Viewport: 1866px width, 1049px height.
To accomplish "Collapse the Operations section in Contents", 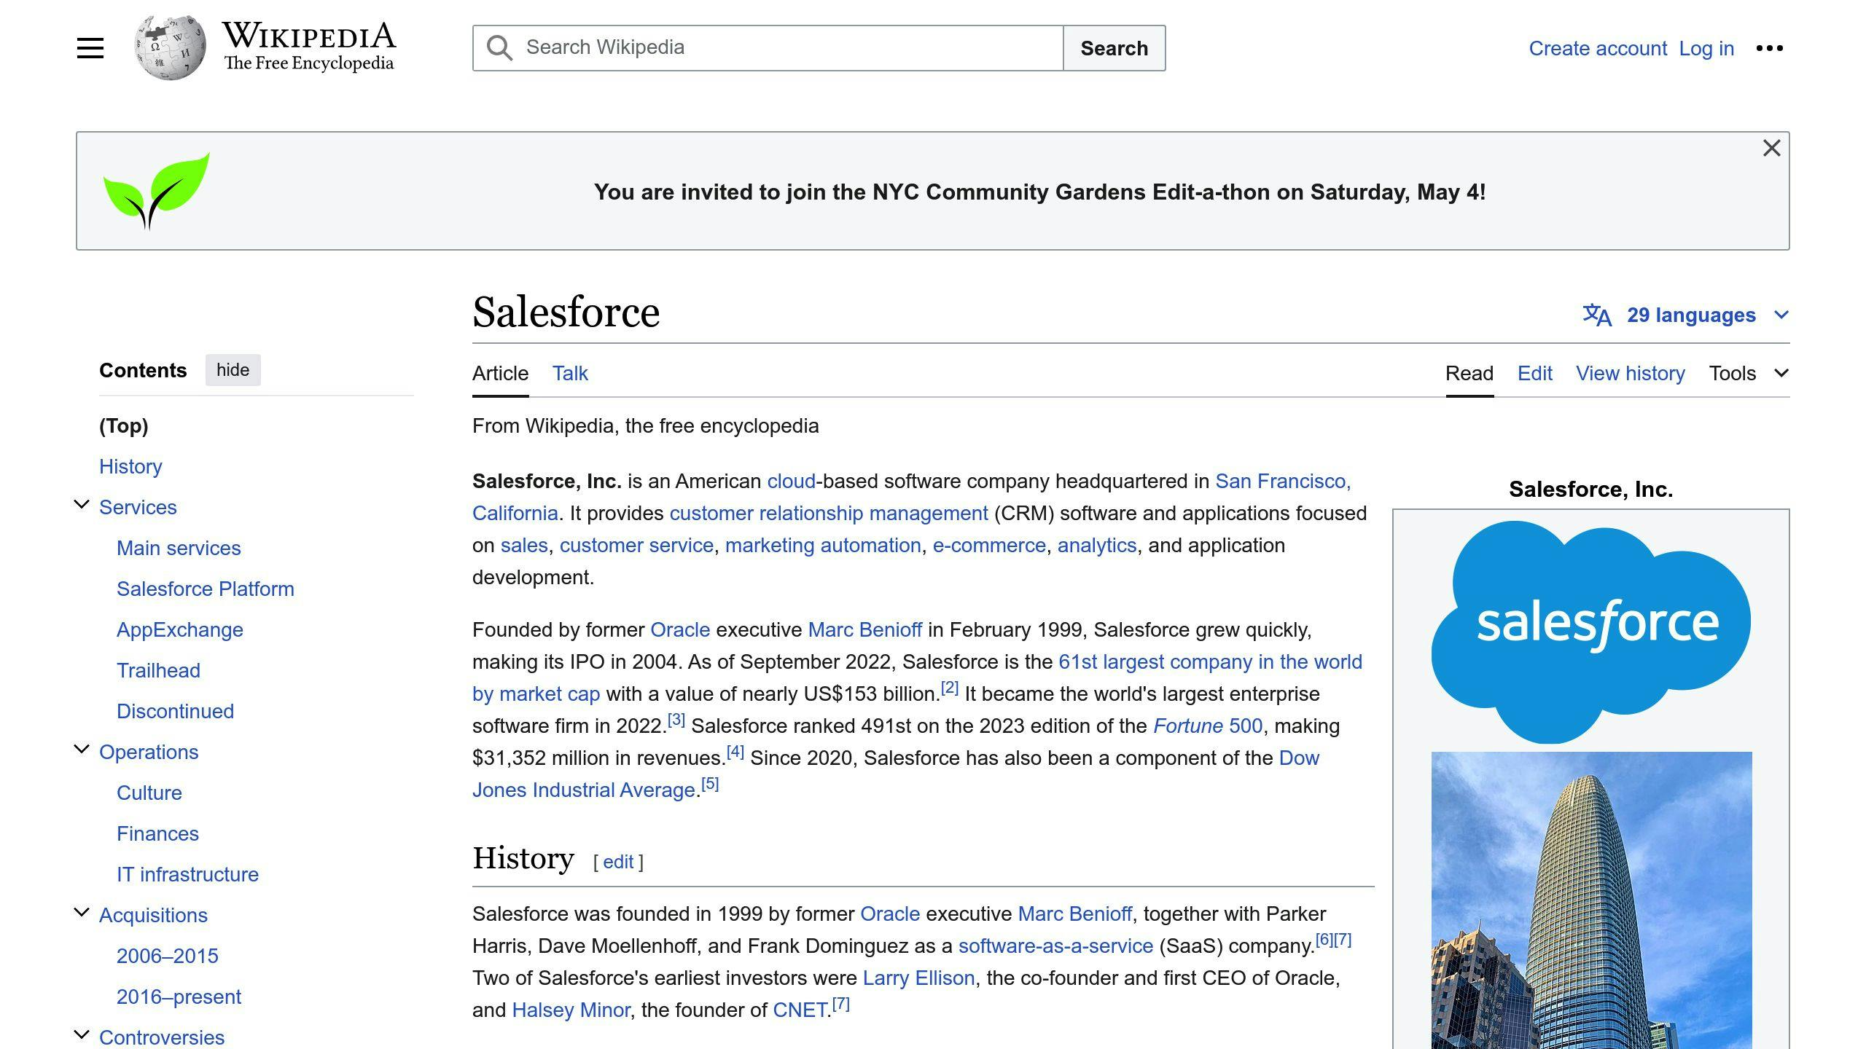I will (x=80, y=749).
